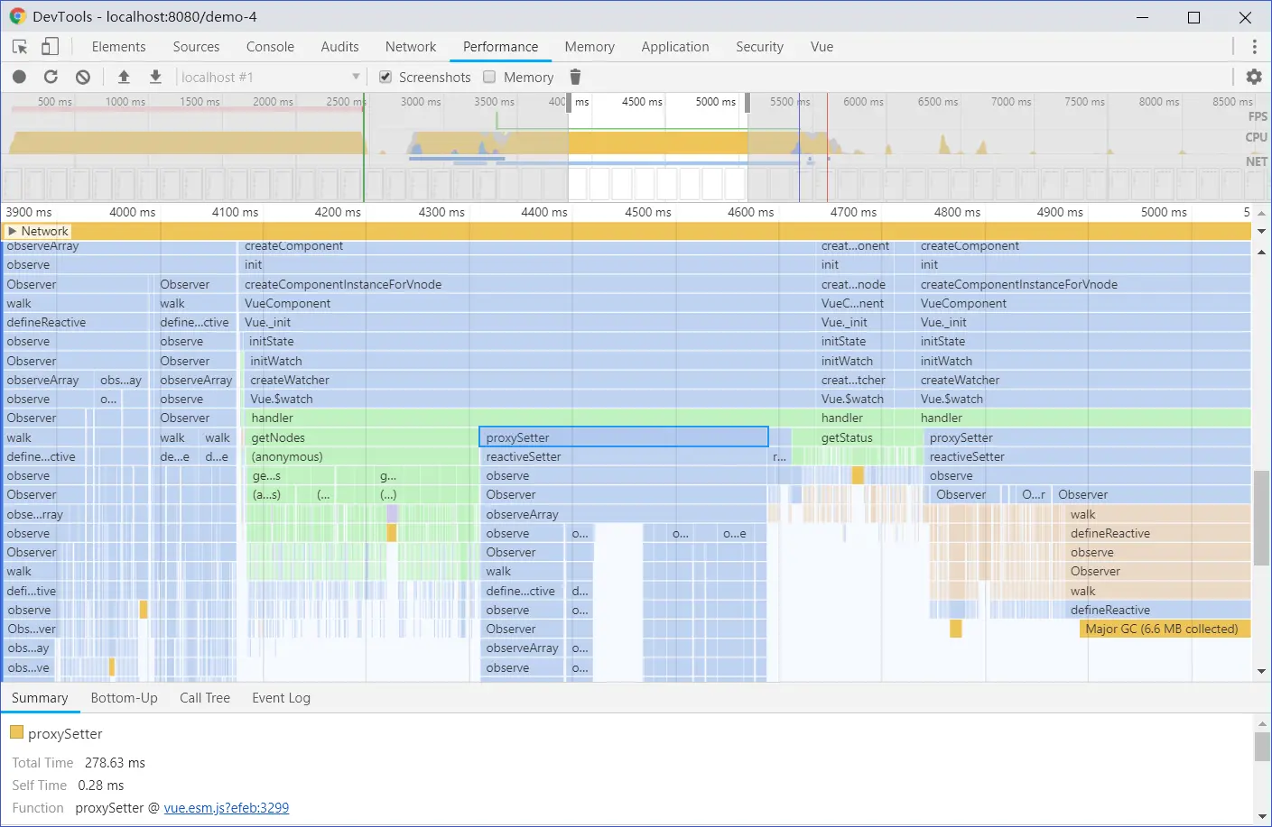Click the Chrome logo in the title bar
Viewport: 1272px width, 827px height.
coord(17,16)
